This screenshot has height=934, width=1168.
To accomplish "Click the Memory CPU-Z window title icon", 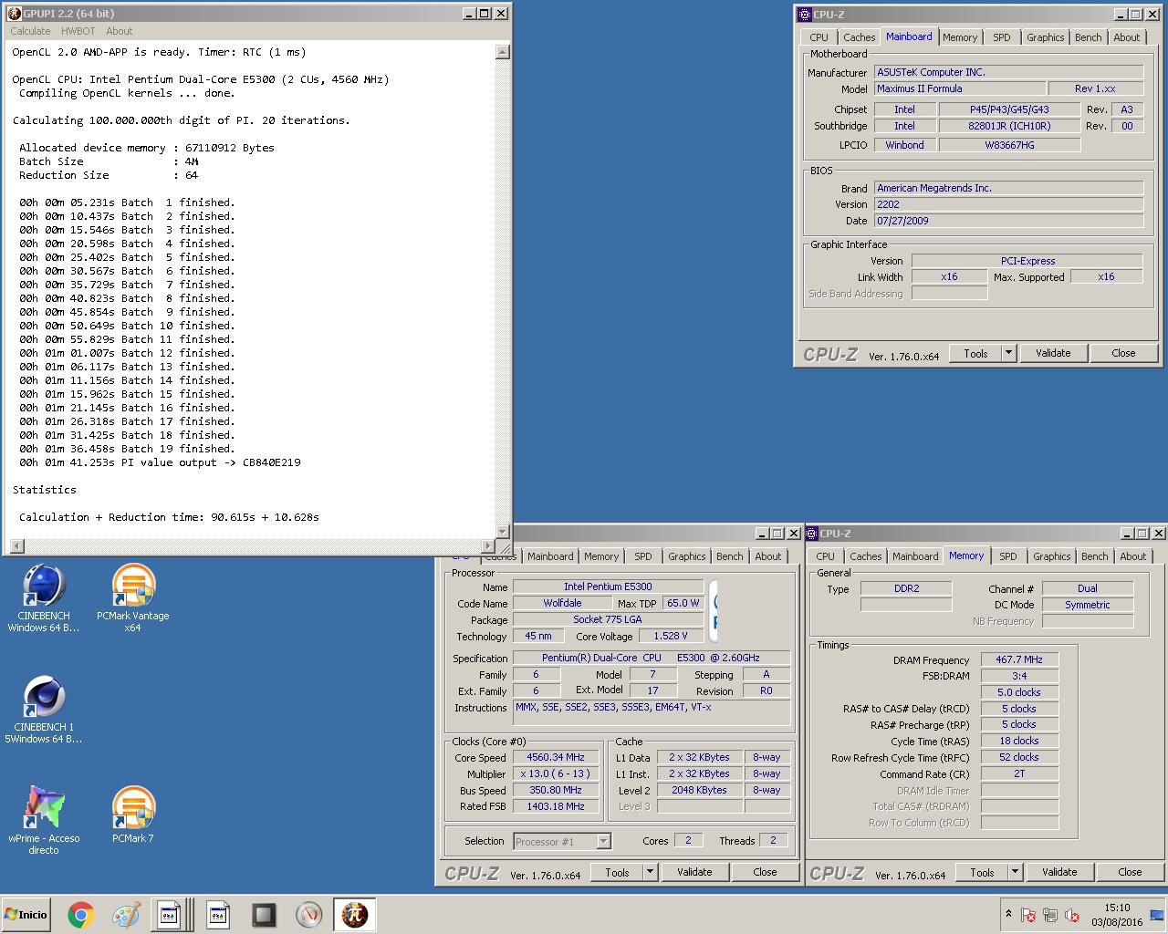I will click(x=810, y=534).
